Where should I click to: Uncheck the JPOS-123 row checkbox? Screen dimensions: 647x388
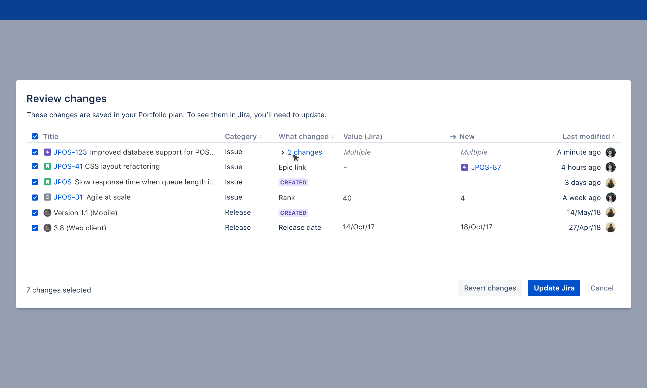click(x=35, y=152)
